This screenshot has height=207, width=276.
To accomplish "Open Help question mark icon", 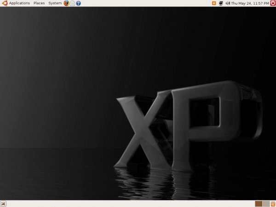I will 78,3.
